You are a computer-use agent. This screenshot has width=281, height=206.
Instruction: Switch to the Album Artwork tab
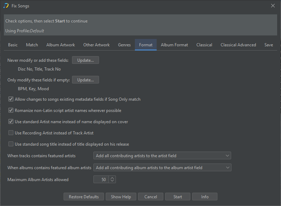coord(60,45)
